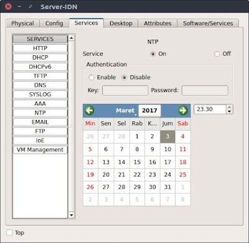Viewport: 249px width, 243px height.
Task: Switch to the Physical tab
Action: [x=22, y=23]
